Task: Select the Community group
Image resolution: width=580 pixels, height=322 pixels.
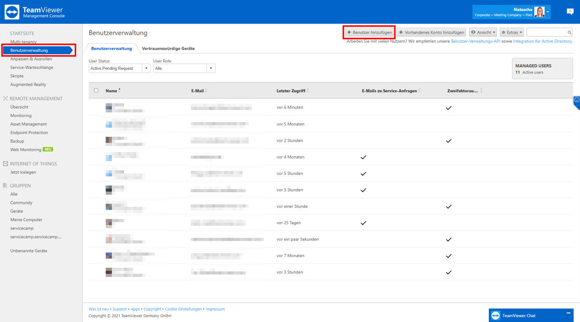Action: pos(21,203)
